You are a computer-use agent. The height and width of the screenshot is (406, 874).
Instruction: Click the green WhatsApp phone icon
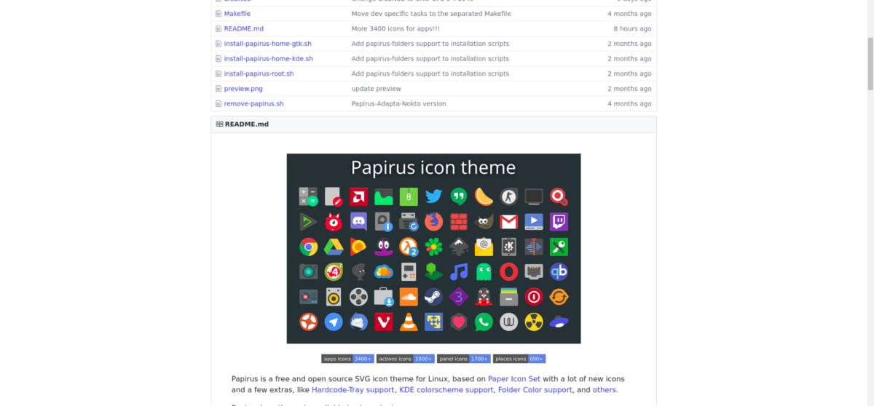[x=484, y=322]
